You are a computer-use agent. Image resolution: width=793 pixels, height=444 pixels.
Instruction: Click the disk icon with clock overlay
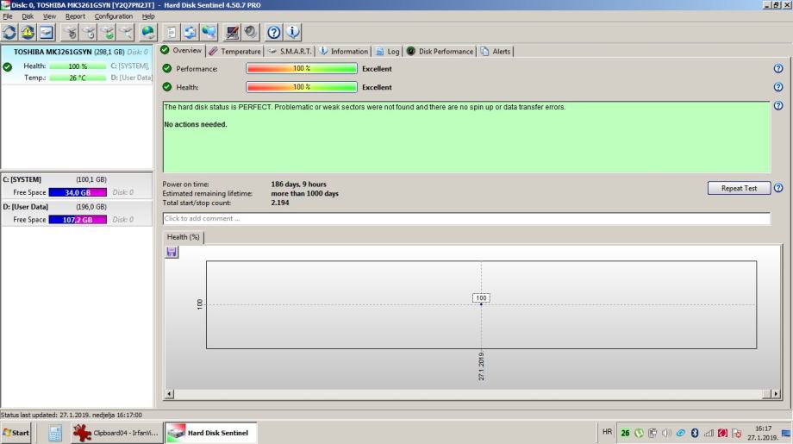89,33
